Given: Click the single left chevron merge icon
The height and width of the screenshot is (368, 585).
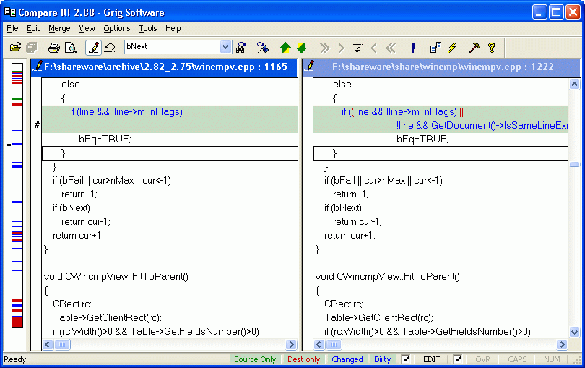Looking at the screenshot, I should coord(374,48).
